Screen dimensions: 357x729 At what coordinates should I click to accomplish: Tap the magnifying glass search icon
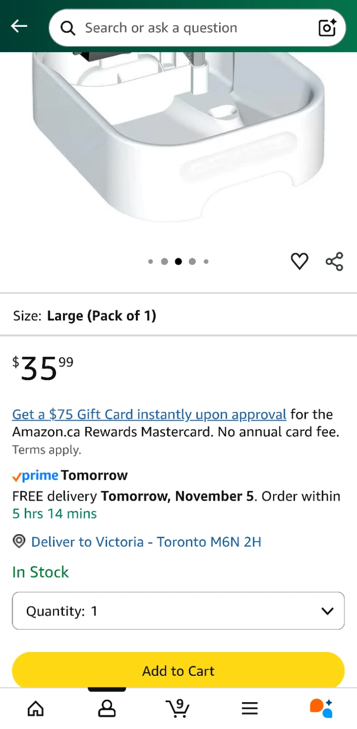click(68, 28)
